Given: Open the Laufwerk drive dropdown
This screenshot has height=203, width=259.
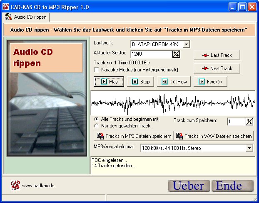Looking at the screenshot, I should [x=186, y=44].
